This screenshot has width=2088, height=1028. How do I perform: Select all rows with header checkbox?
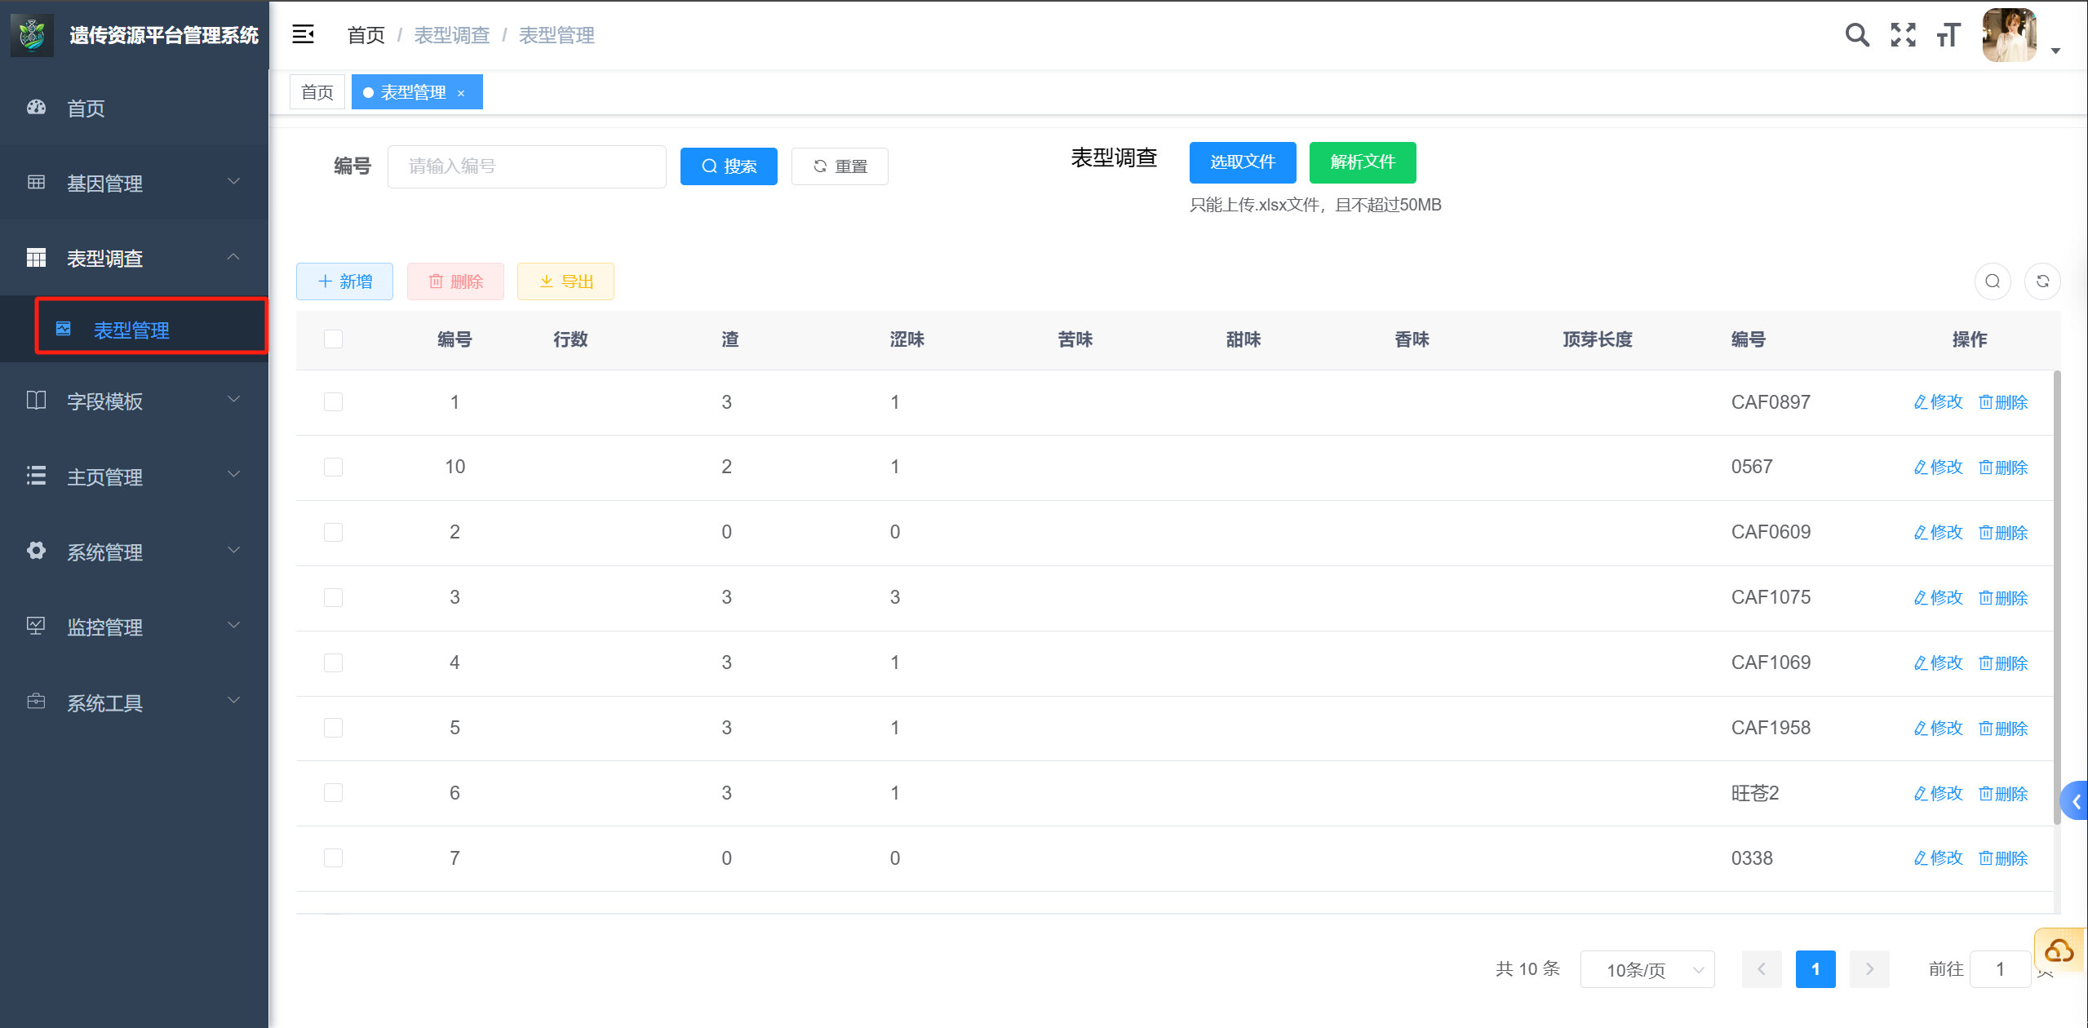point(333,339)
